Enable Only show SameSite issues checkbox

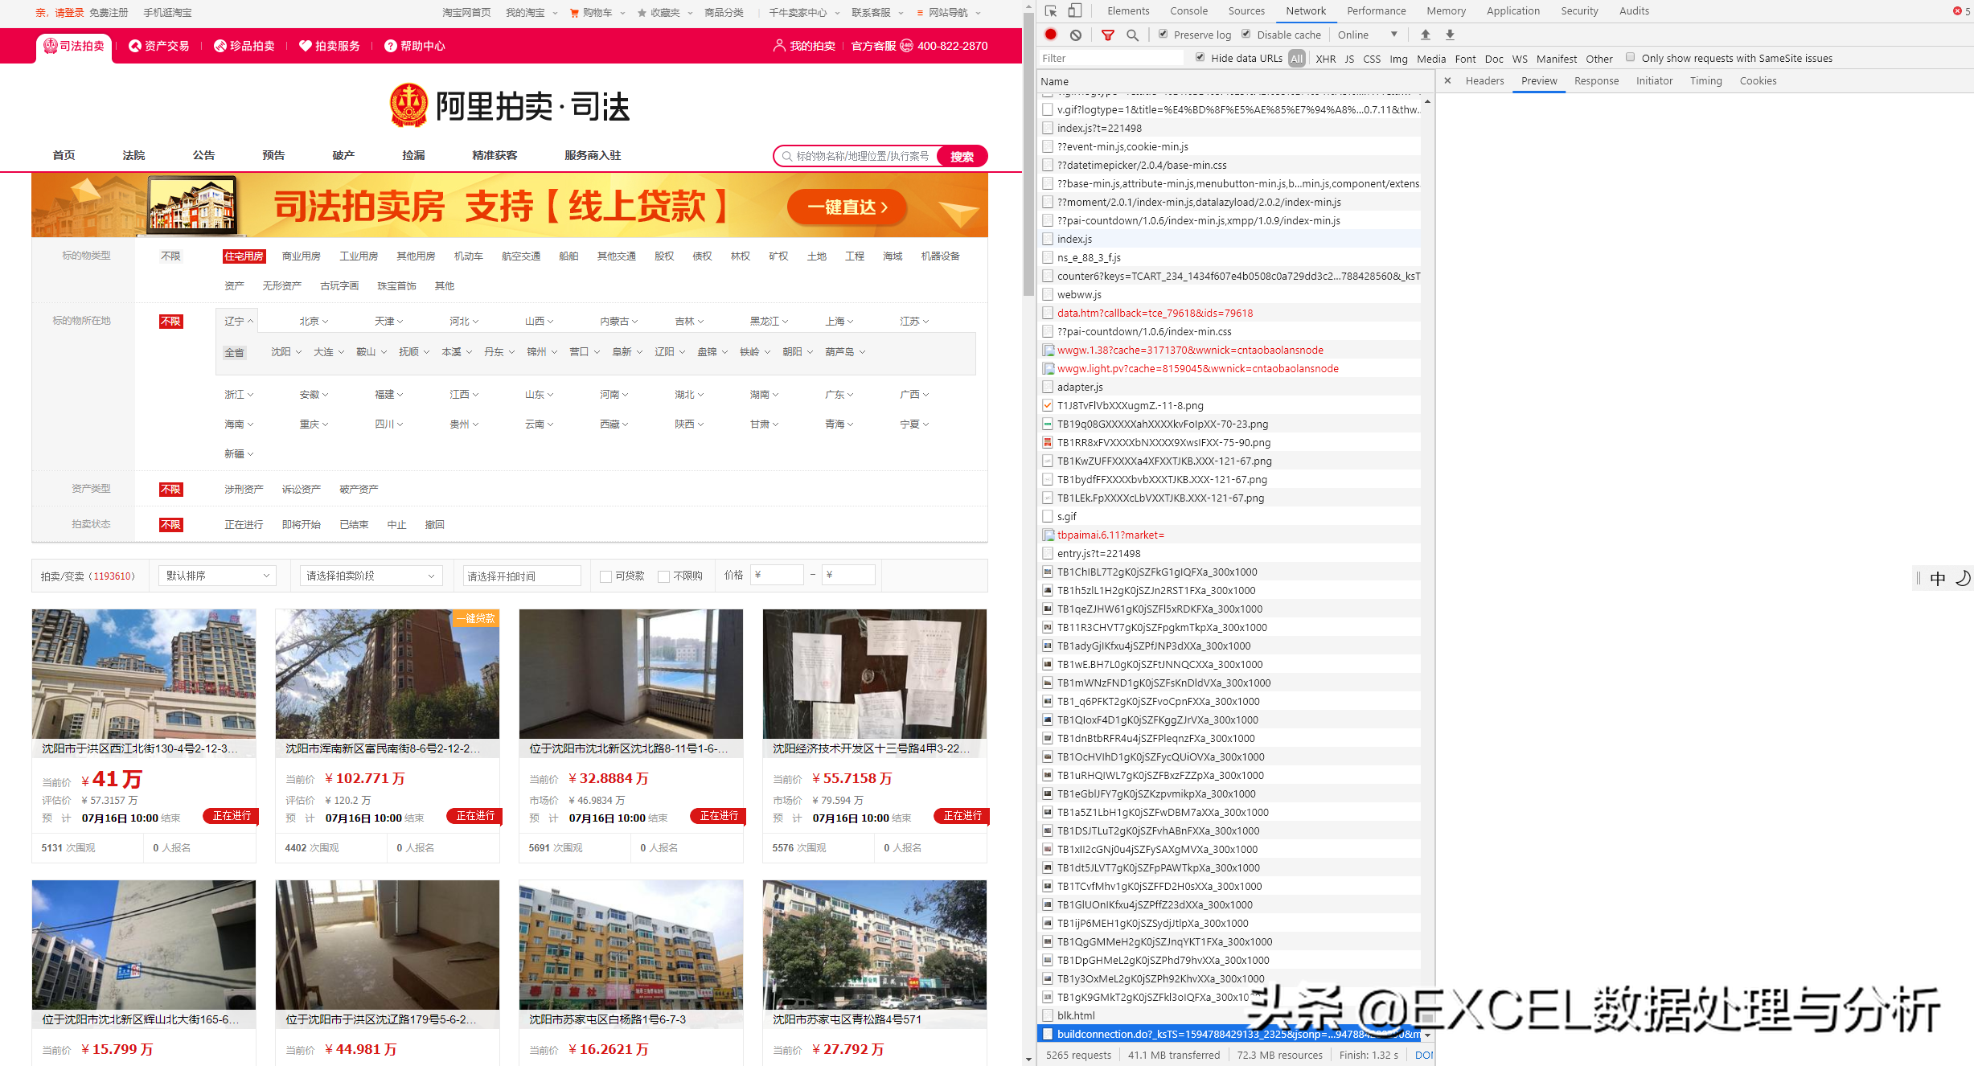coord(1631,57)
